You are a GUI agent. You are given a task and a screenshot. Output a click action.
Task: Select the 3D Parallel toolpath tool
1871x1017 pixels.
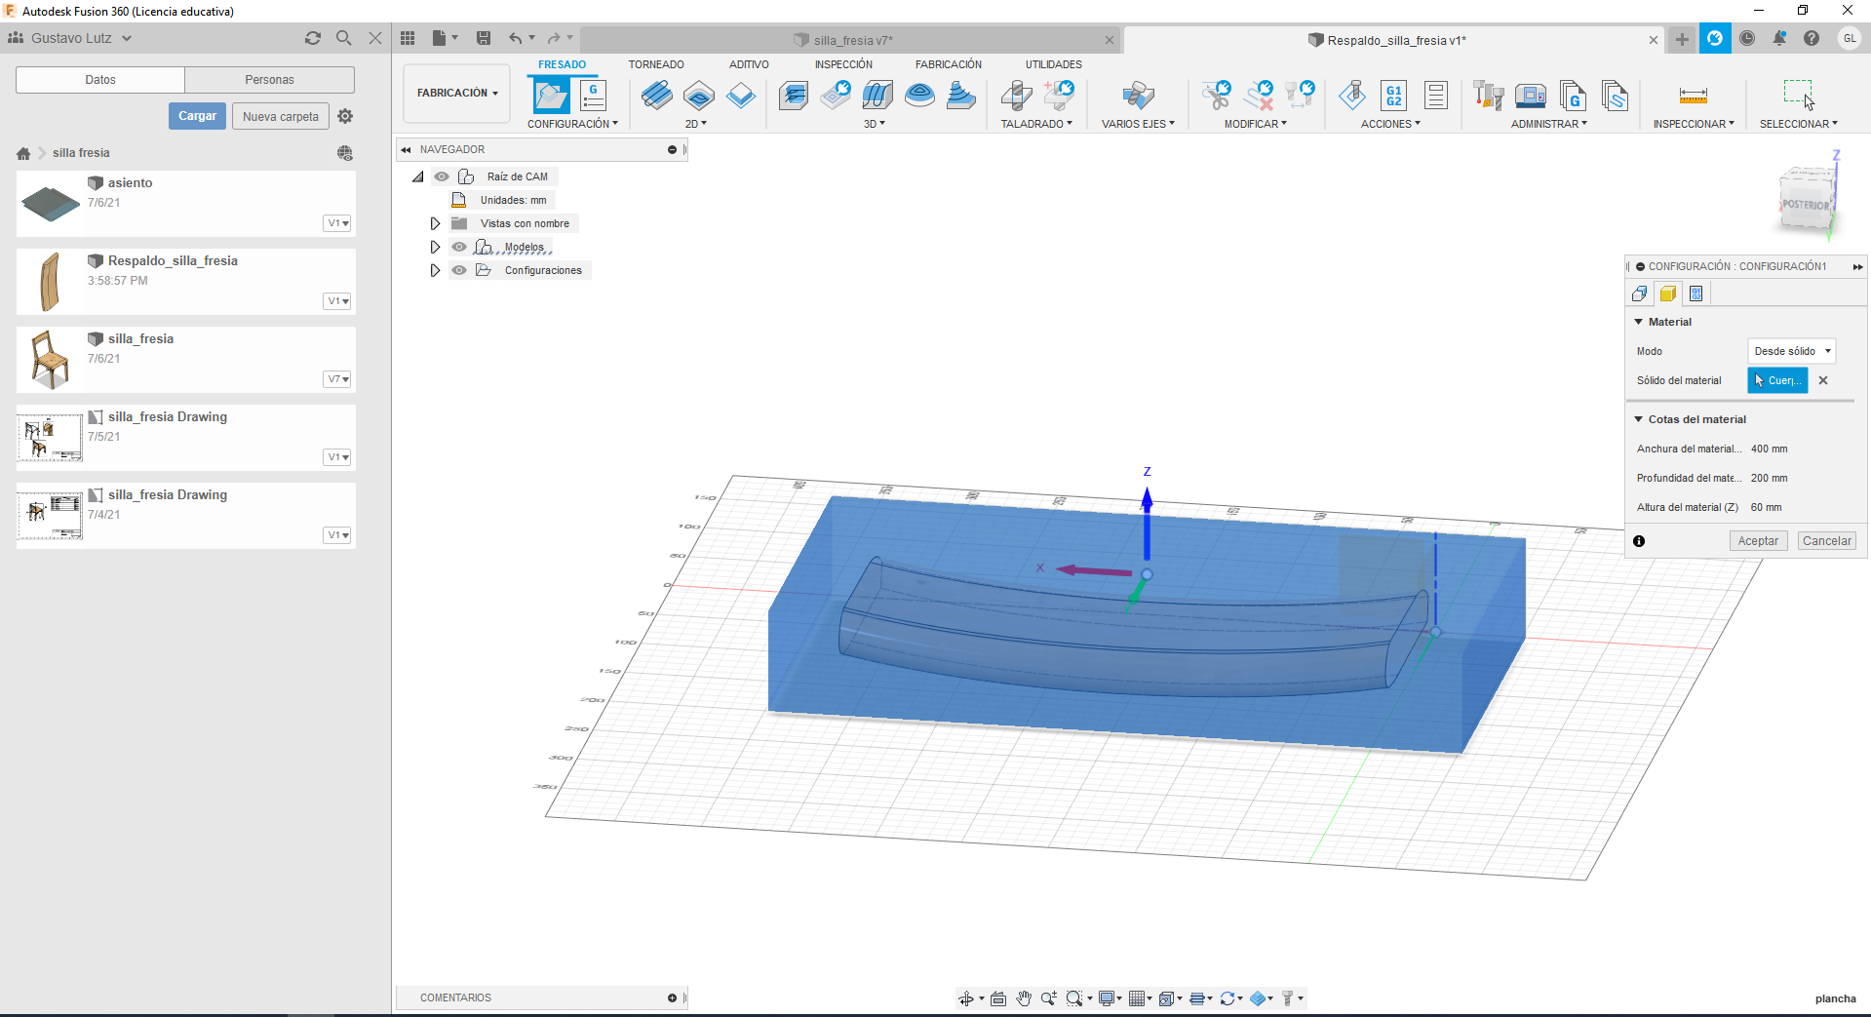tap(877, 96)
